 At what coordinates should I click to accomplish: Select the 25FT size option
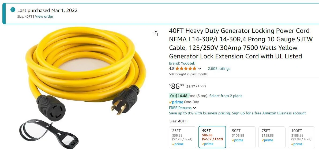(182, 137)
